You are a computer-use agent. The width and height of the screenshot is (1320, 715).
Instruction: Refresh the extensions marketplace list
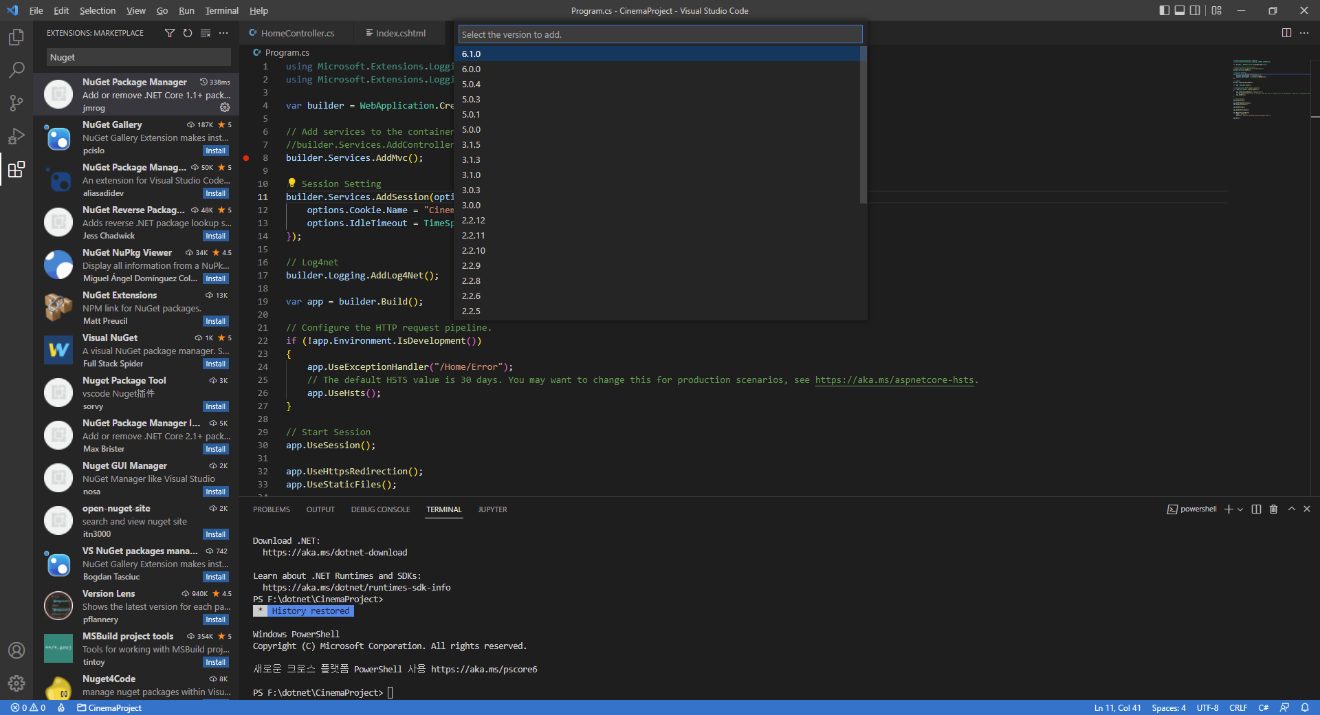[x=188, y=33]
